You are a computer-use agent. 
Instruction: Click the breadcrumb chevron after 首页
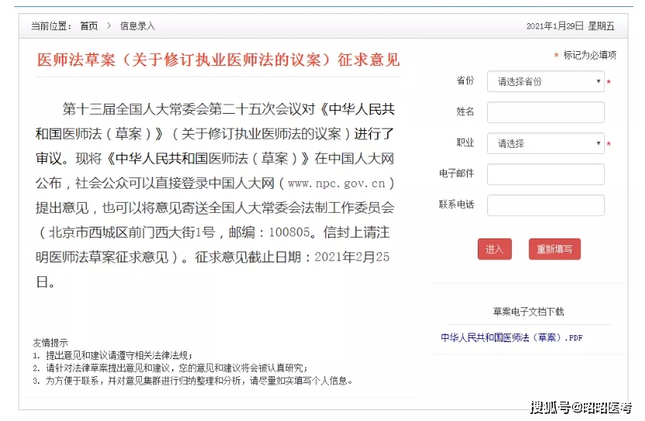coord(109,26)
